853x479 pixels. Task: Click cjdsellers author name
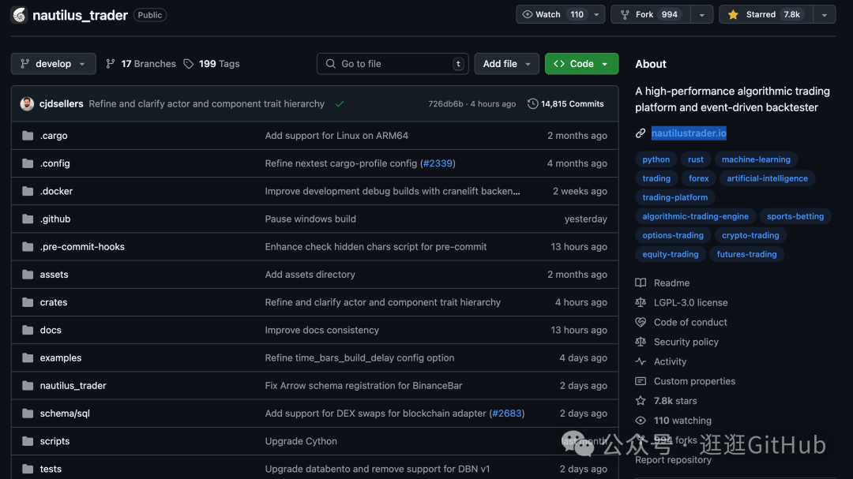point(61,103)
